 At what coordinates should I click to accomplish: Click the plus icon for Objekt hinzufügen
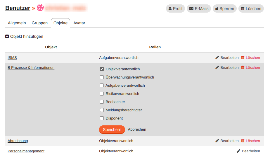pyautogui.click(x=7, y=37)
